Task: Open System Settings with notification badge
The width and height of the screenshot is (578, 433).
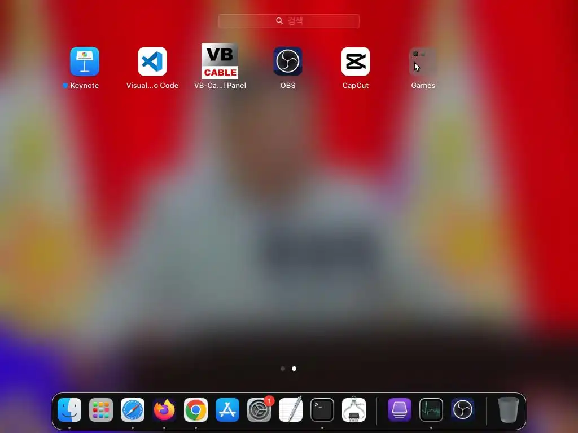Action: click(259, 410)
